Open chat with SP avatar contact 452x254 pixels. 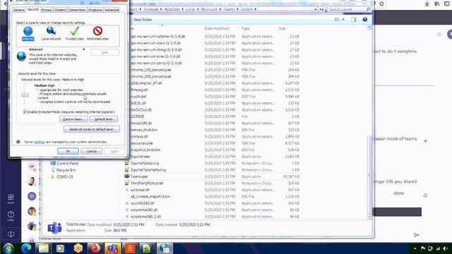pyautogui.click(x=32, y=167)
